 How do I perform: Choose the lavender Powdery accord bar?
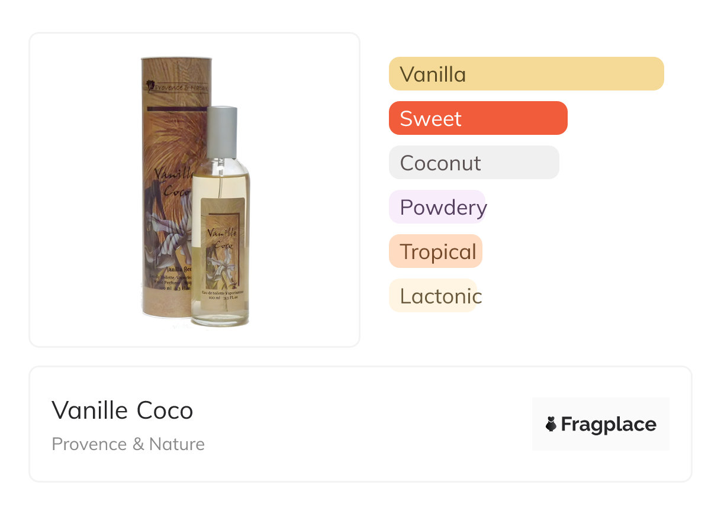click(437, 207)
